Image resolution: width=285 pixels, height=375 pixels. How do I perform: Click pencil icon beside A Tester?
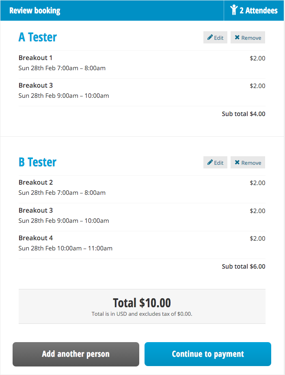[x=210, y=37]
